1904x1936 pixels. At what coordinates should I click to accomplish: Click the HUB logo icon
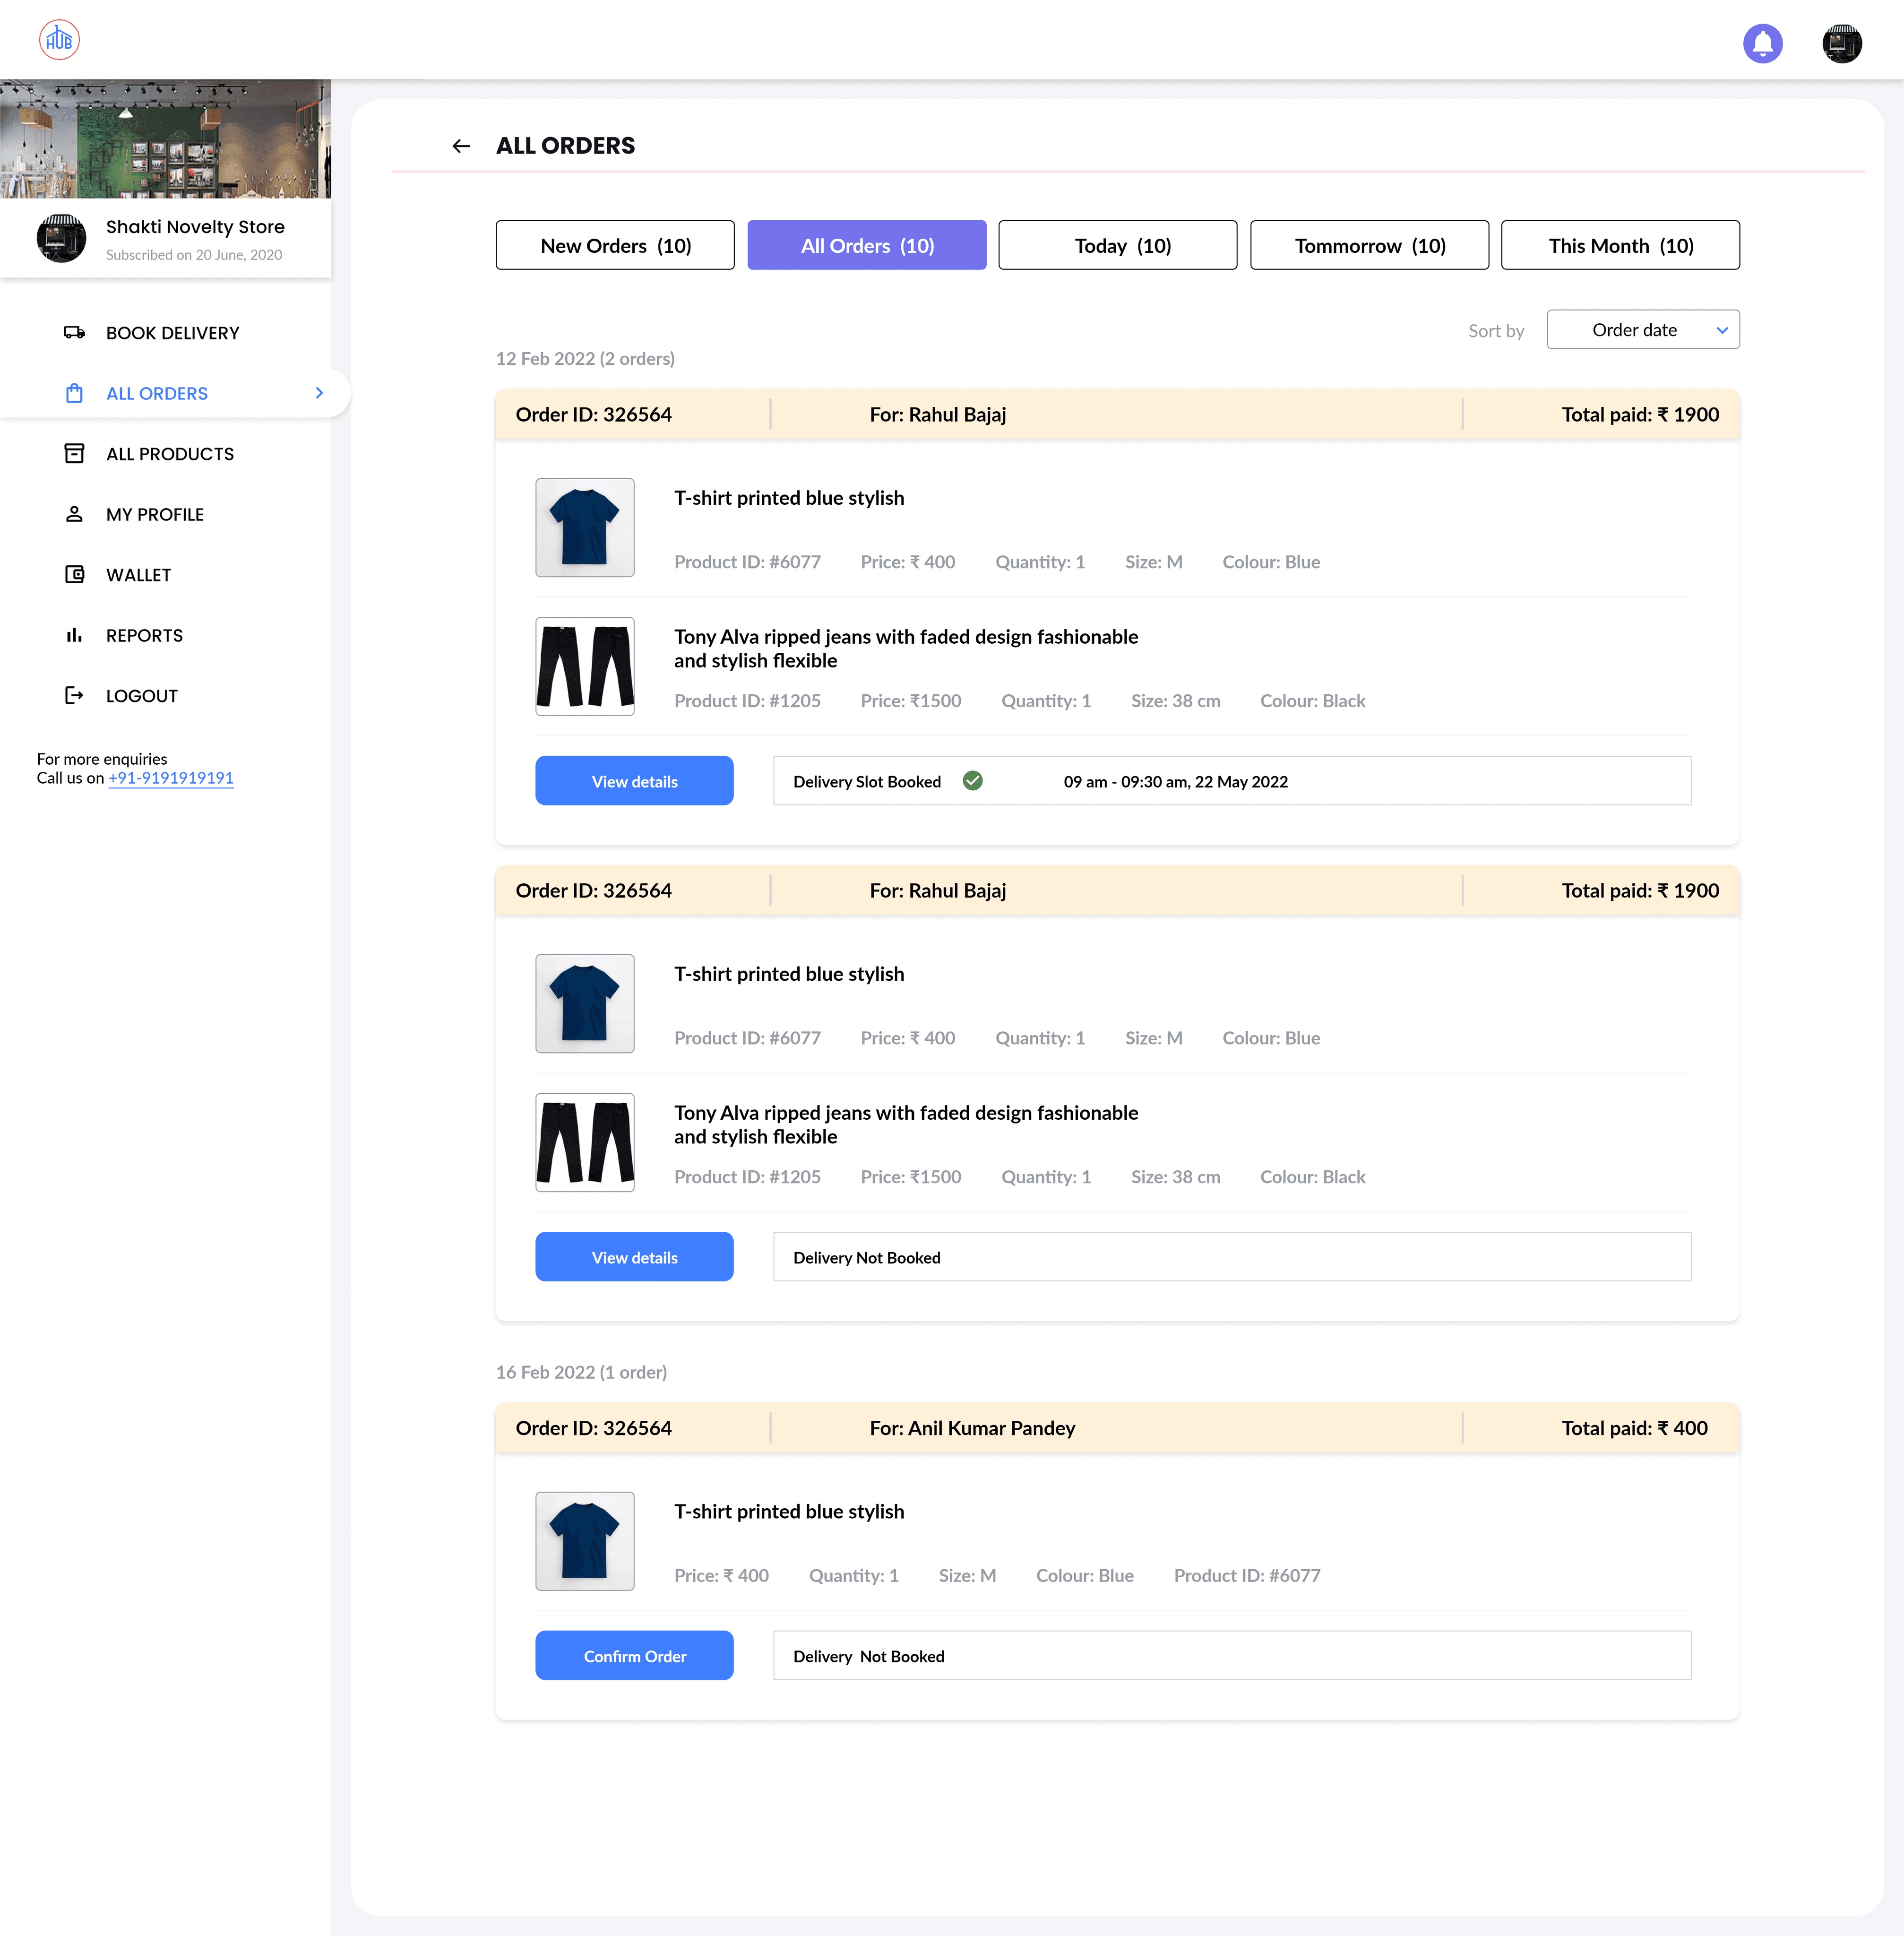[x=59, y=40]
